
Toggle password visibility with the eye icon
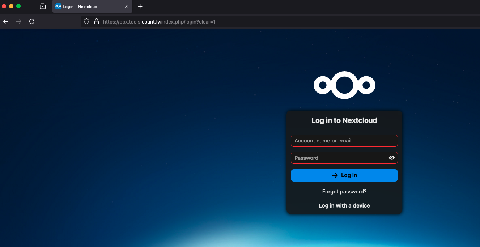click(391, 158)
